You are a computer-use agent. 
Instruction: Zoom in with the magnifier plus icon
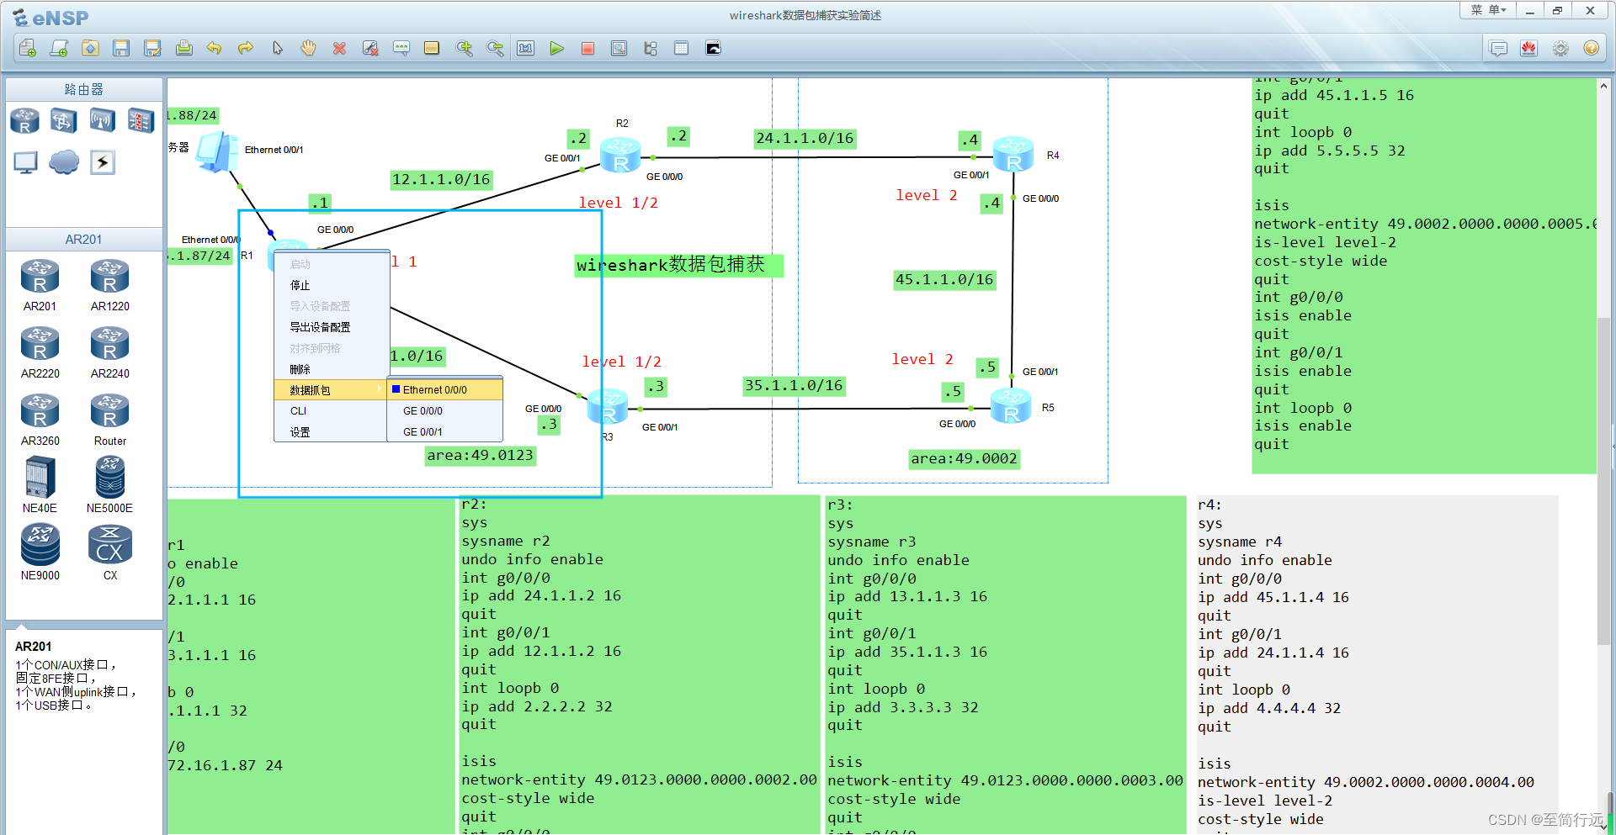[464, 48]
